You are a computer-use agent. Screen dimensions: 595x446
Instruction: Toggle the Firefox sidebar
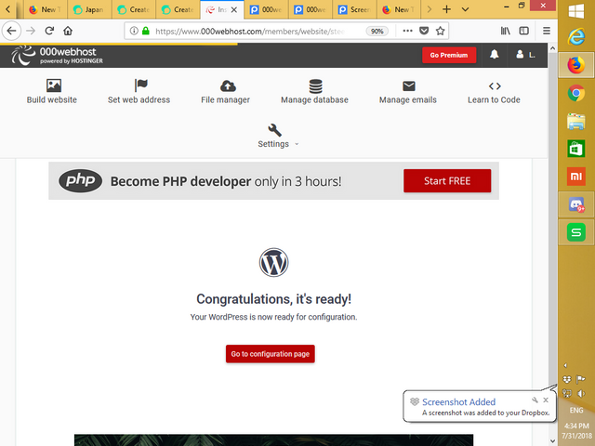tap(524, 31)
